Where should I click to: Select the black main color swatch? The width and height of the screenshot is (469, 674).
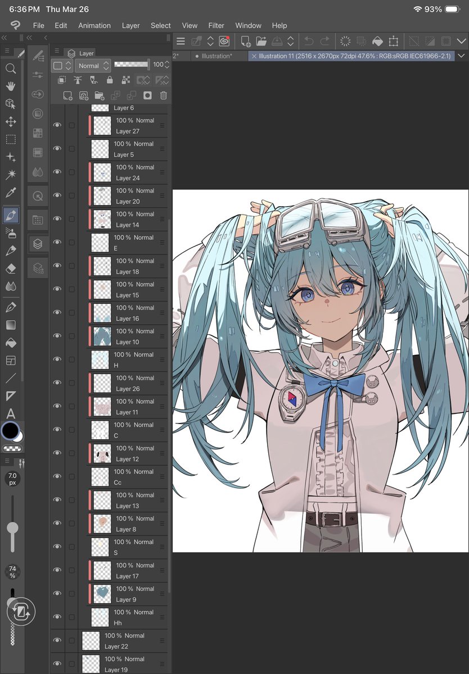(10, 431)
